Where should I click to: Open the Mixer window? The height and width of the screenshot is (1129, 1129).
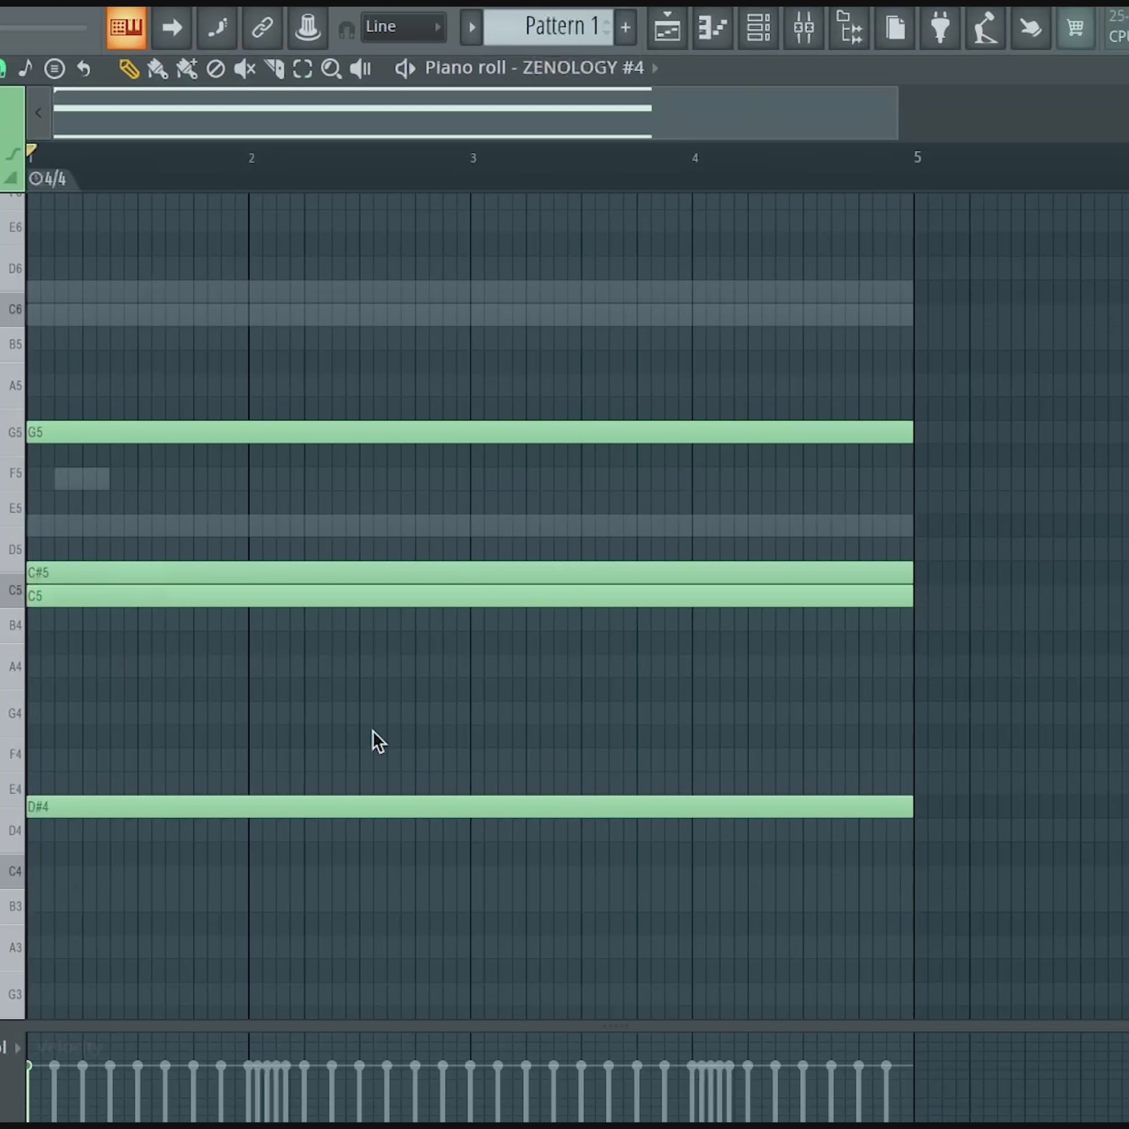pyautogui.click(x=804, y=27)
